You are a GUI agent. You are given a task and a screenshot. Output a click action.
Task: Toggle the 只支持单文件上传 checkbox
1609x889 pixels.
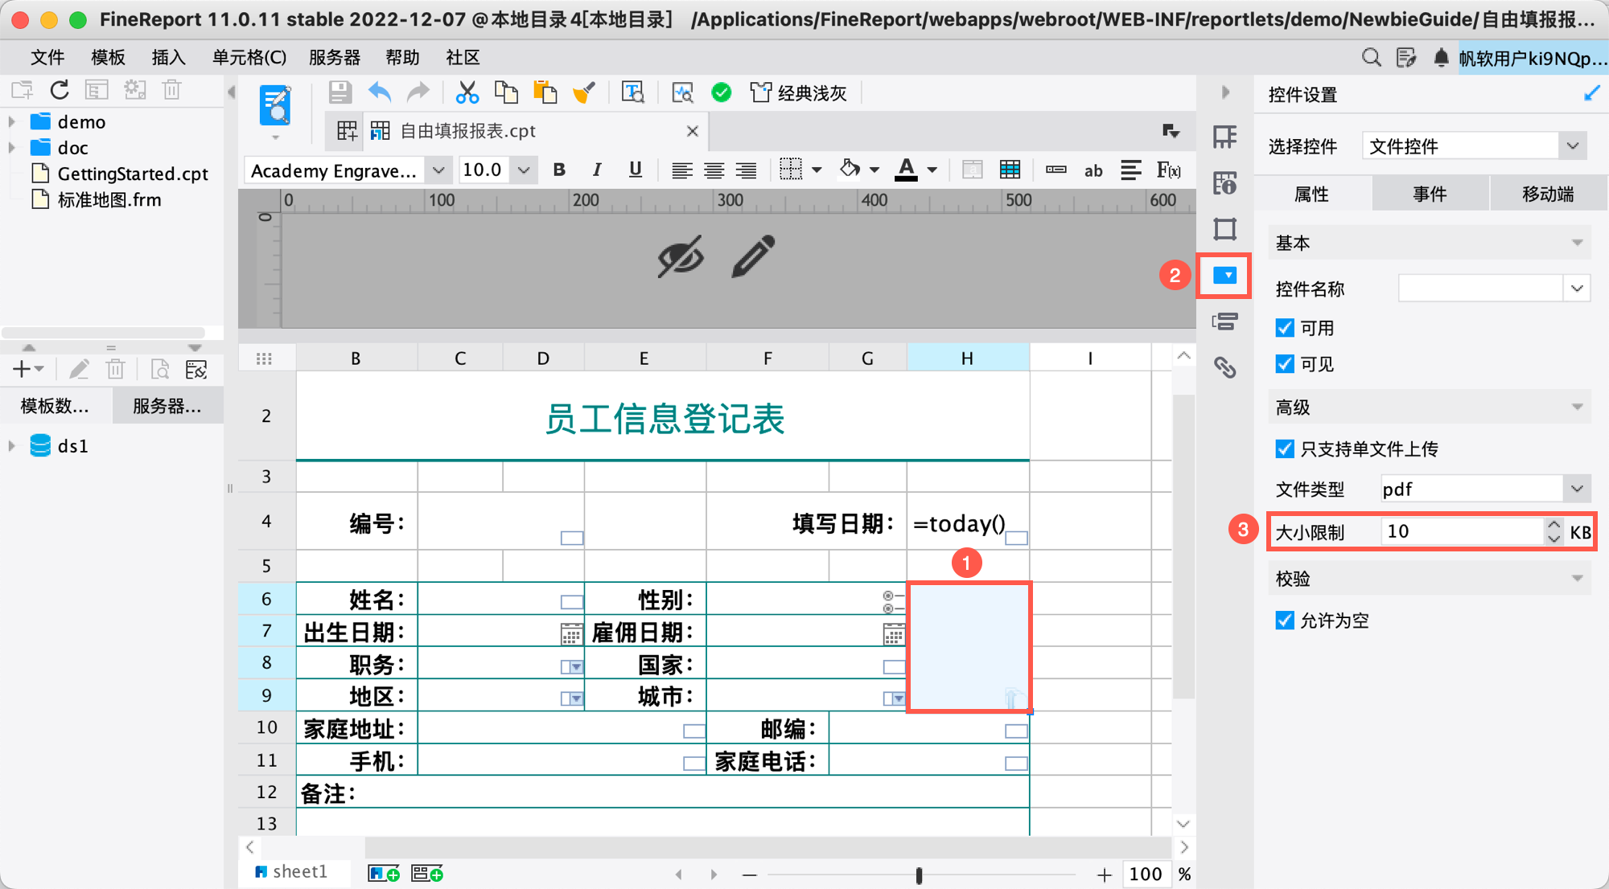click(1285, 449)
